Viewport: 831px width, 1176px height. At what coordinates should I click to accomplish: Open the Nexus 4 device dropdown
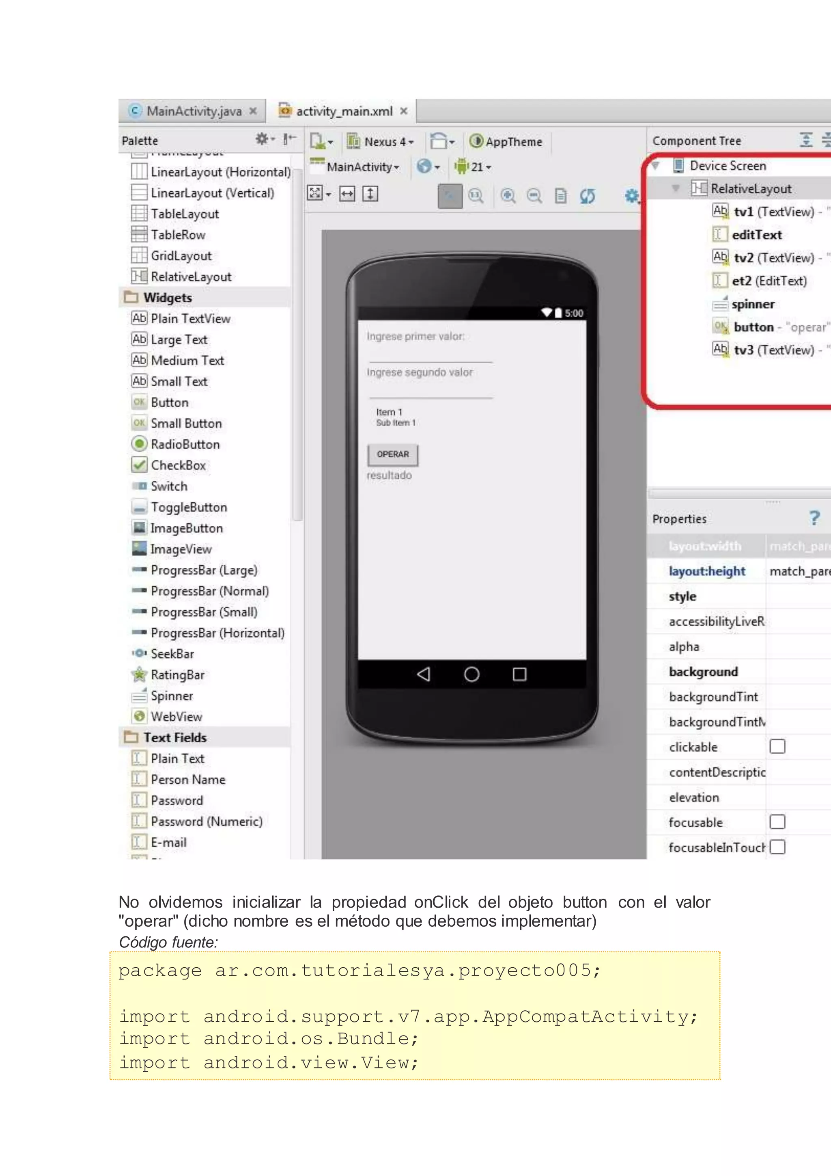click(x=380, y=141)
